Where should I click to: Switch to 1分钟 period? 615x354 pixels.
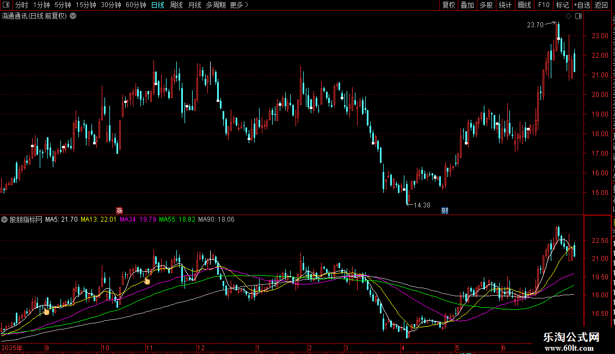click(x=41, y=5)
